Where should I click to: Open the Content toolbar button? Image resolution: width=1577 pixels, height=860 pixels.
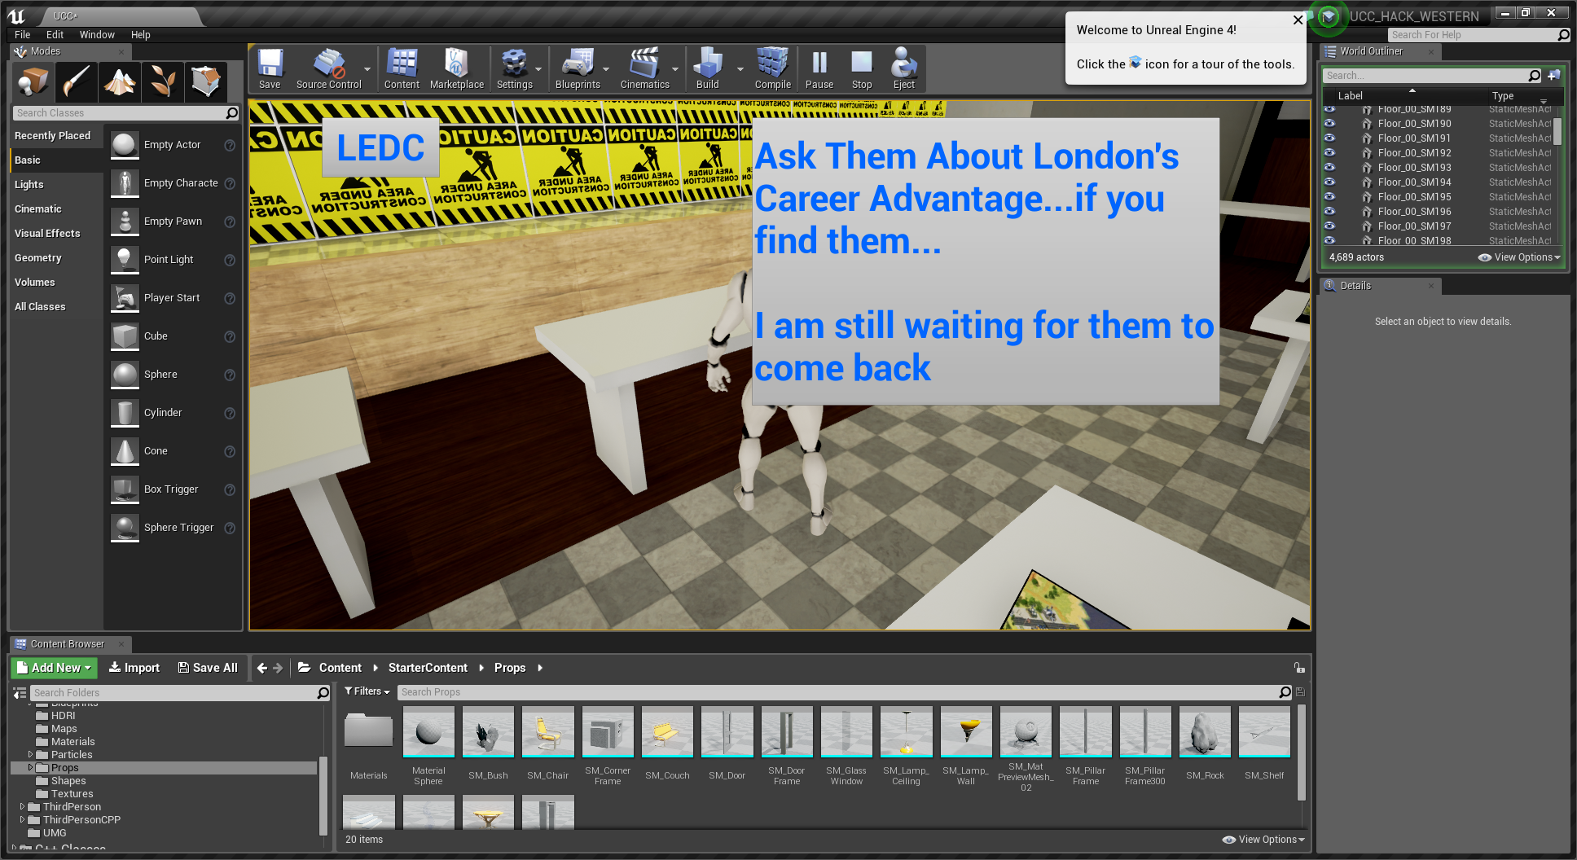point(402,69)
